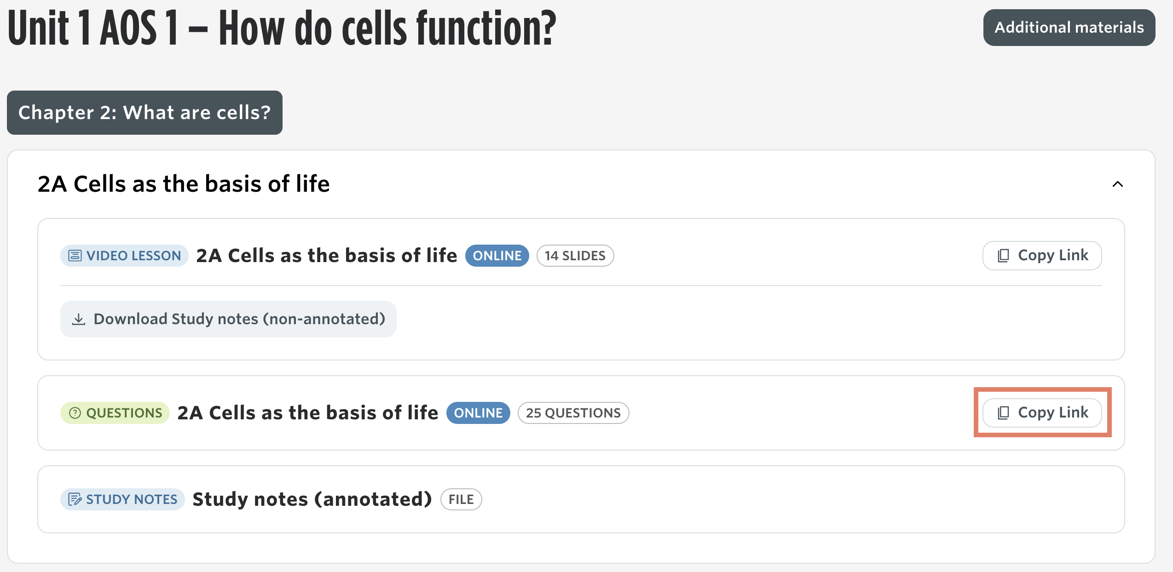Click the video lesson slide icon
This screenshot has width=1173, height=572.
pyautogui.click(x=75, y=256)
